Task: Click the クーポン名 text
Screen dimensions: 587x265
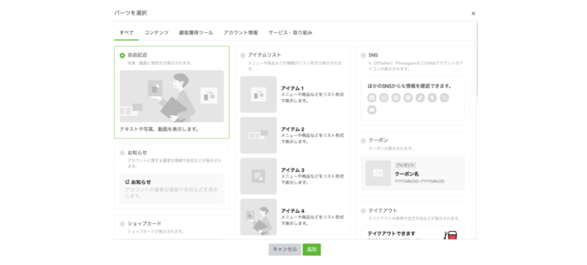Action: (407, 174)
